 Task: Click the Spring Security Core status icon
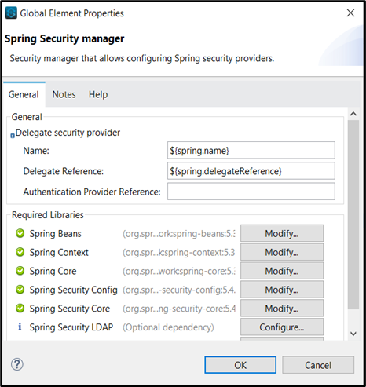(20, 309)
